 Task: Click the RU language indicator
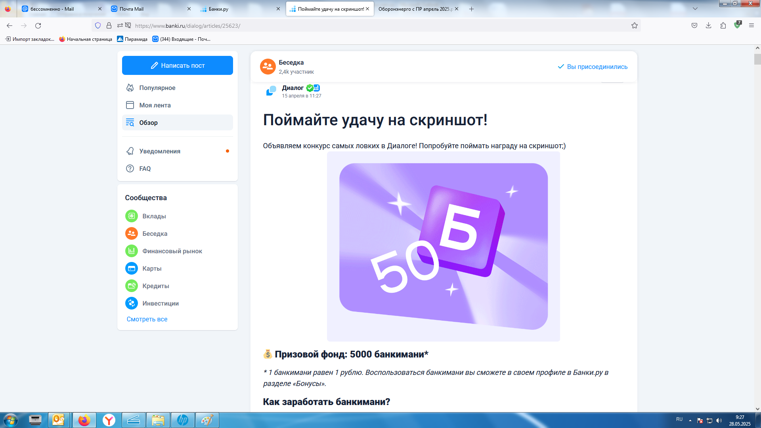[679, 419]
